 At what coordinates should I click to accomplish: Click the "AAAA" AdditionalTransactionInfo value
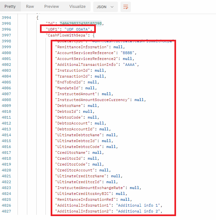coord(131,65)
